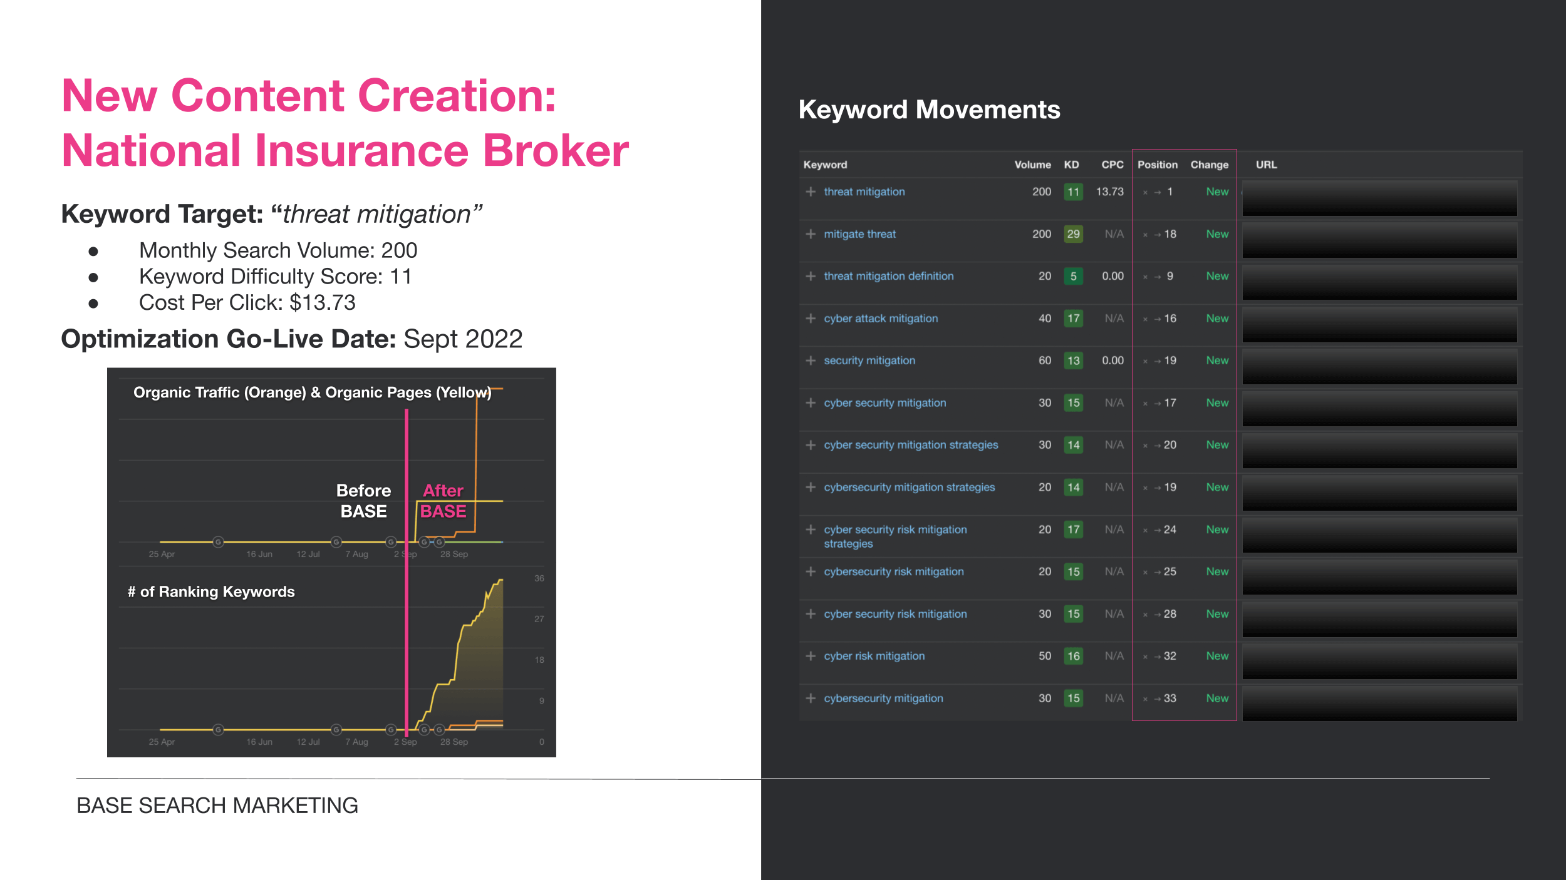The height and width of the screenshot is (880, 1566).
Task: Click 'New' change value for threat mitigation
Action: (x=1217, y=192)
